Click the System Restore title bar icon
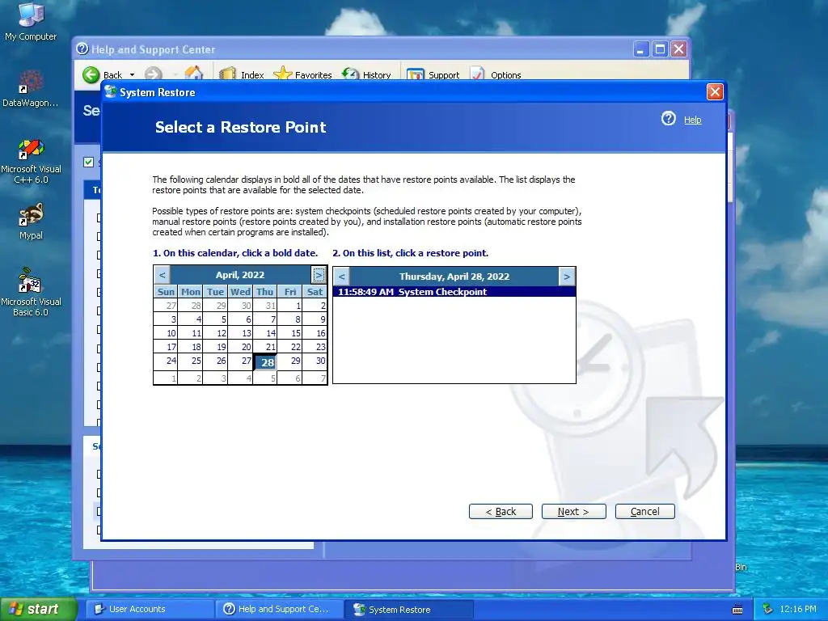Viewport: 828px width, 621px height. [x=110, y=92]
